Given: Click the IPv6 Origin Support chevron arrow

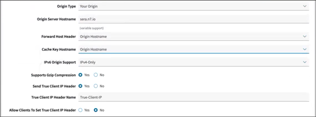Looking at the screenshot, I should [304, 62].
